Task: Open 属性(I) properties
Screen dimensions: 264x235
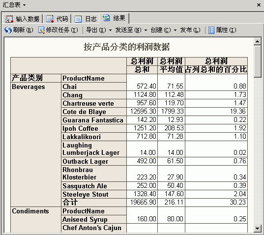Action: [x=222, y=30]
